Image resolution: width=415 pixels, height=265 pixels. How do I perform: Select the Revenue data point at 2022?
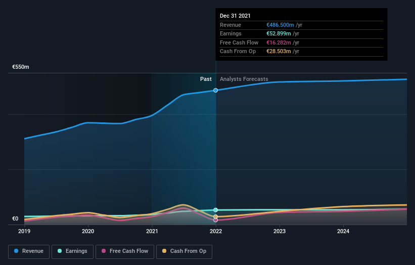216,91
